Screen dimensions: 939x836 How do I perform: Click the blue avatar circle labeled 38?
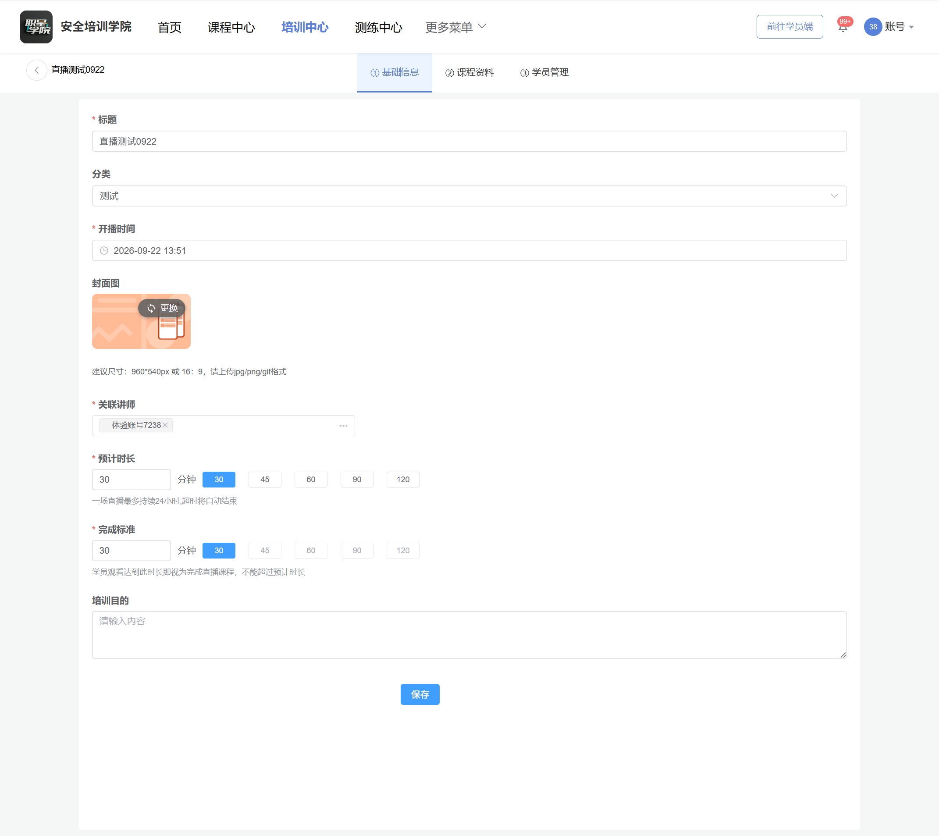(x=873, y=27)
